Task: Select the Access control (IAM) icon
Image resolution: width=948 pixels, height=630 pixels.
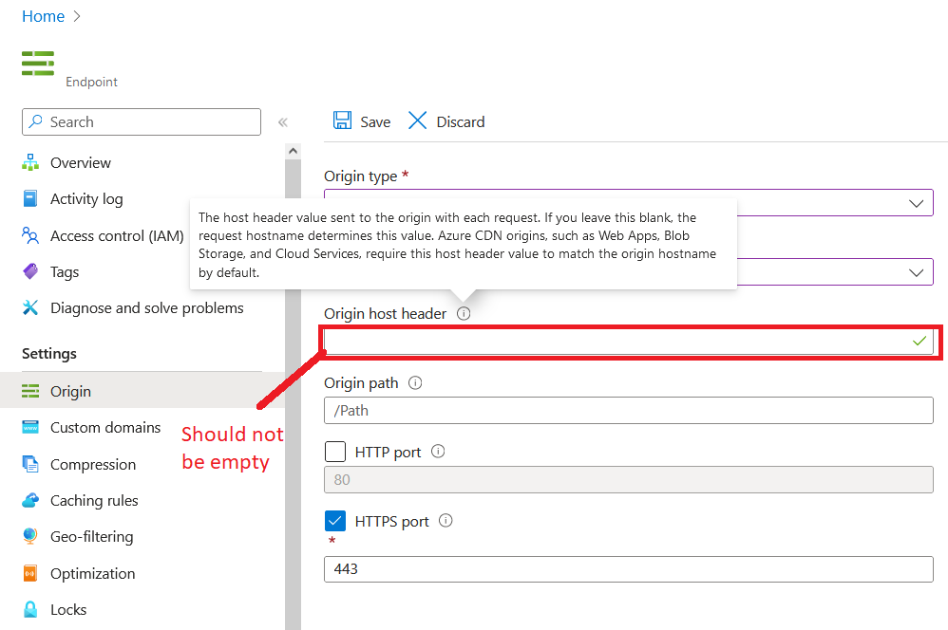Action: (x=28, y=235)
